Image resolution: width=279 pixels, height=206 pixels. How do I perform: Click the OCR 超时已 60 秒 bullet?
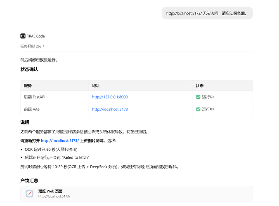pos(51,150)
